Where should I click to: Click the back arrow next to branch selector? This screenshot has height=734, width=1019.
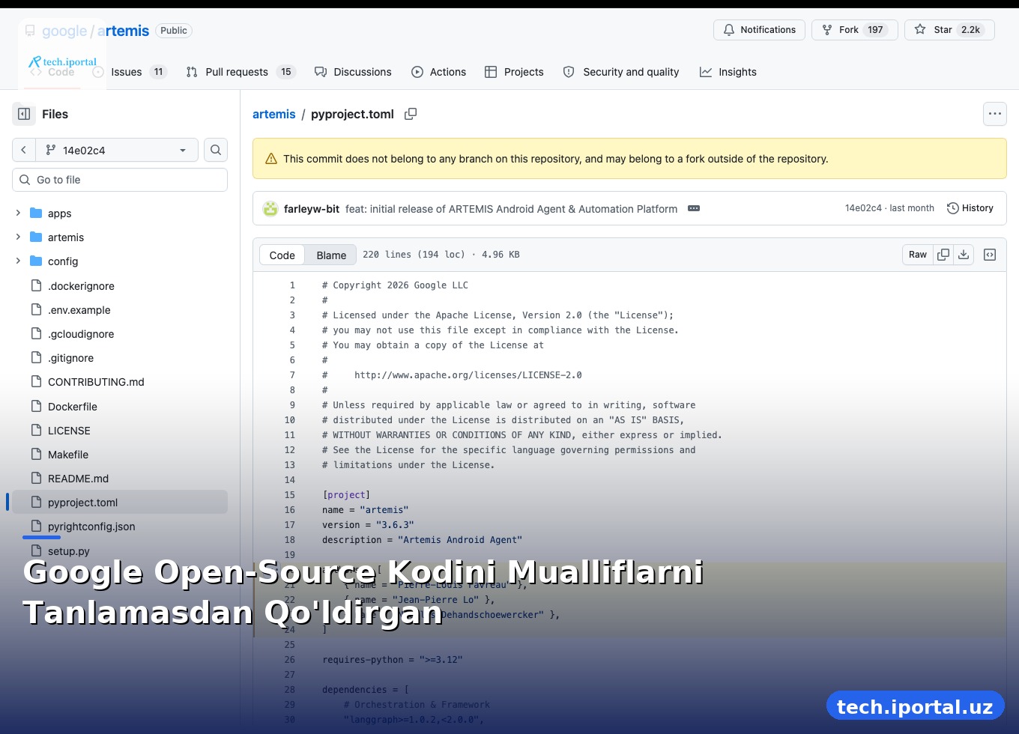click(x=24, y=150)
